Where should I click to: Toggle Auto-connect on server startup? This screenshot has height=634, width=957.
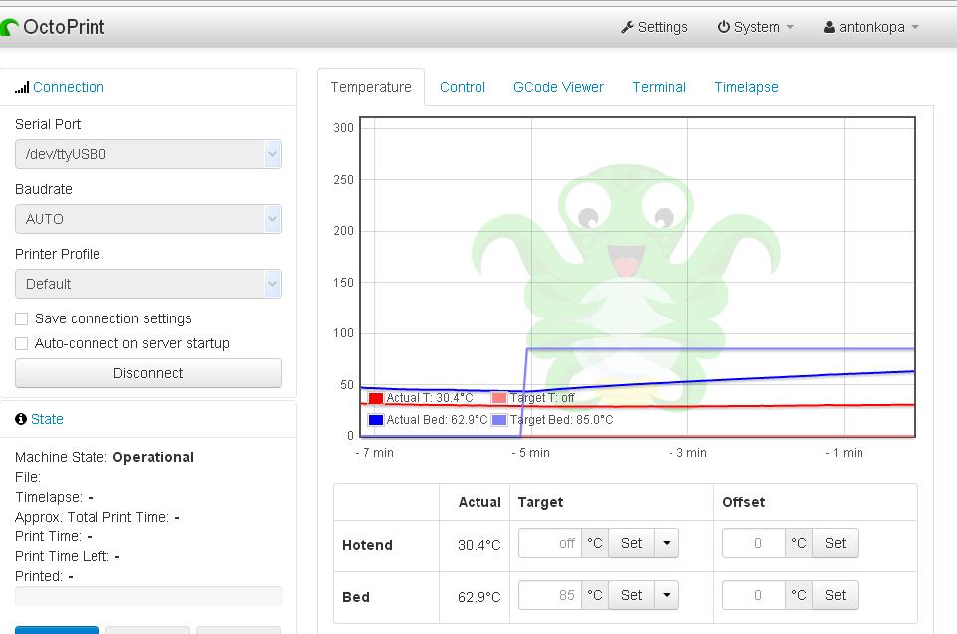(21, 343)
